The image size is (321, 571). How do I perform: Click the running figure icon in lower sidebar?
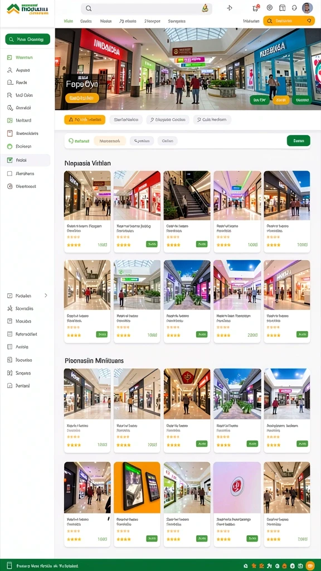click(x=10, y=308)
